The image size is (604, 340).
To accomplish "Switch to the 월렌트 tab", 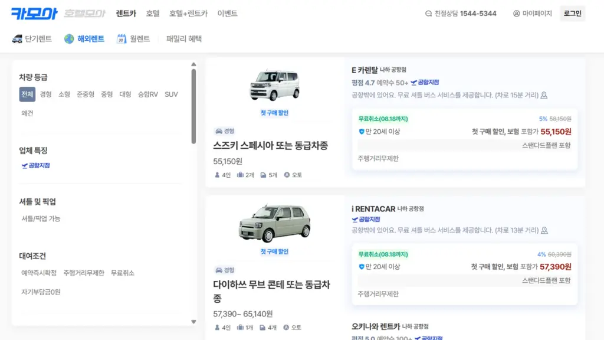I will pos(133,39).
